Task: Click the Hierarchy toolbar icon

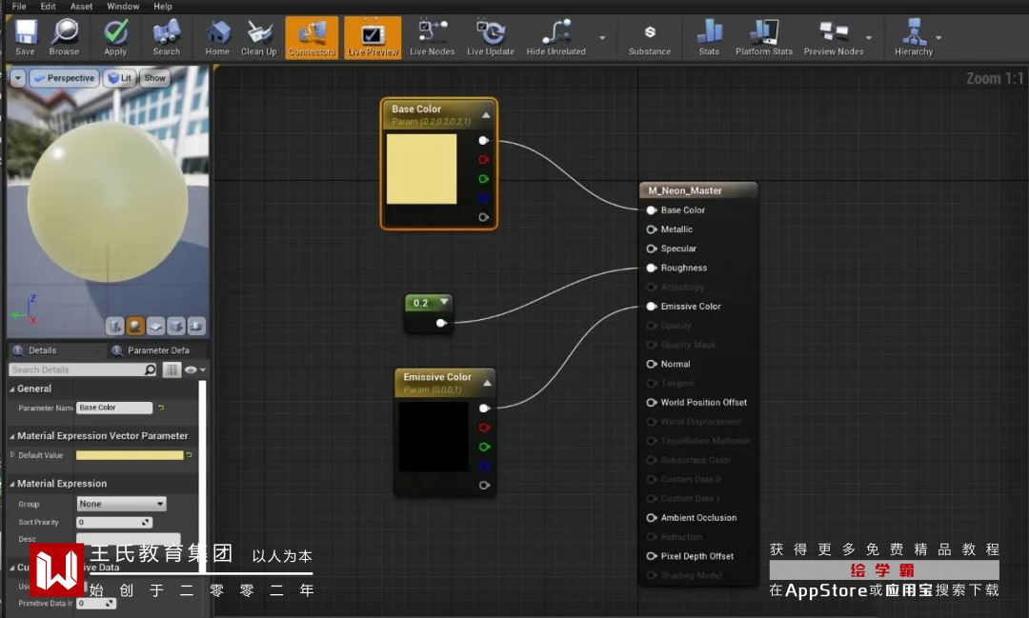Action: 914,37
